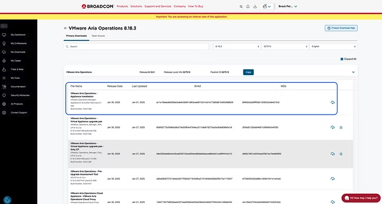
Task: Download the Appliance Installation file
Action: tap(332, 103)
